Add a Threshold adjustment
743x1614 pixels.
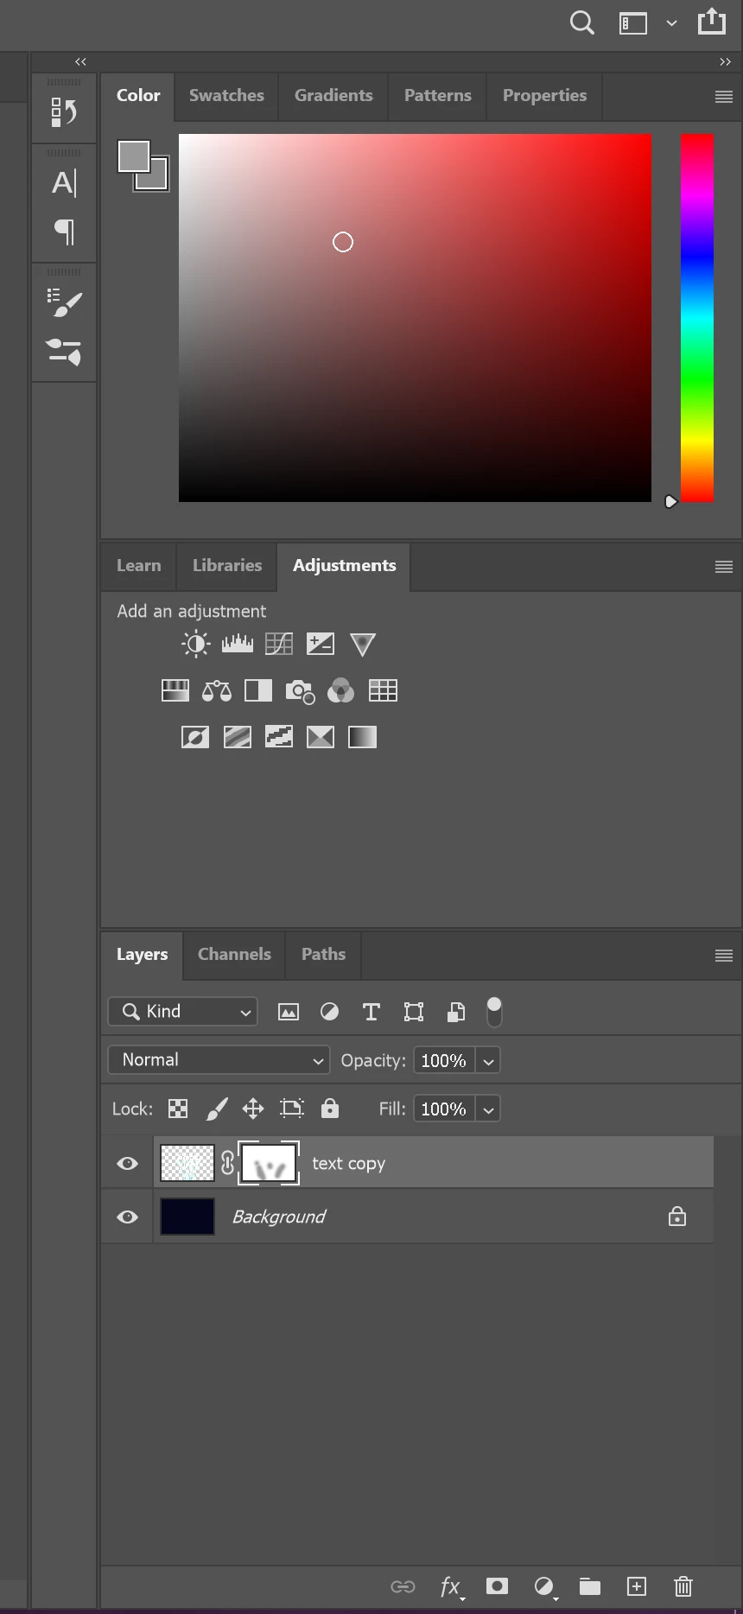pyautogui.click(x=279, y=737)
